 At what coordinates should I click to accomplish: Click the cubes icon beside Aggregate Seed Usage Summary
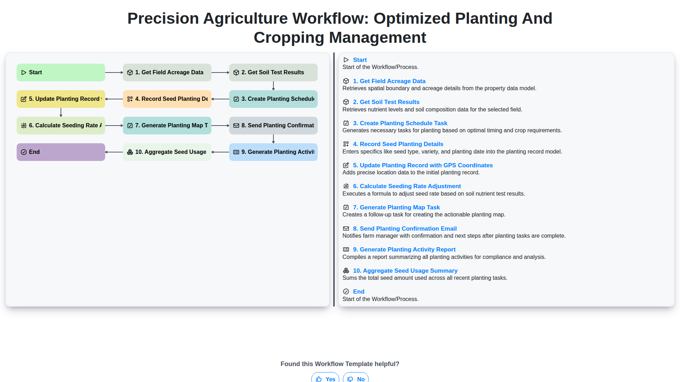coord(346,271)
